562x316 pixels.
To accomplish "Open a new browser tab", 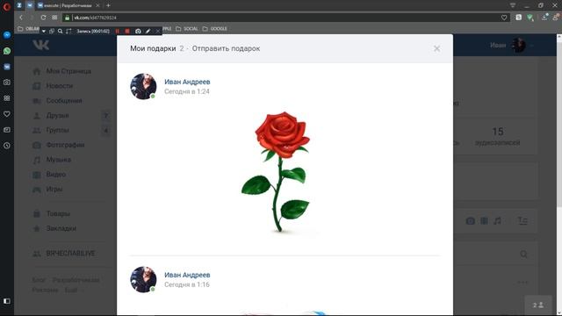I will (x=108, y=5).
